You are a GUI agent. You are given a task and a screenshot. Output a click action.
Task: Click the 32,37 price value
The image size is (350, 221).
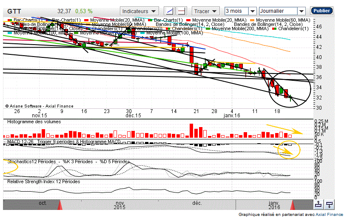[64, 11]
